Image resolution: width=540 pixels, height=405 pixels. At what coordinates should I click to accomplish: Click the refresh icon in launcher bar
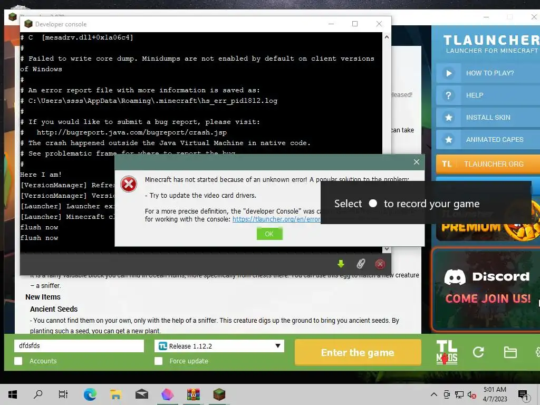(478, 352)
